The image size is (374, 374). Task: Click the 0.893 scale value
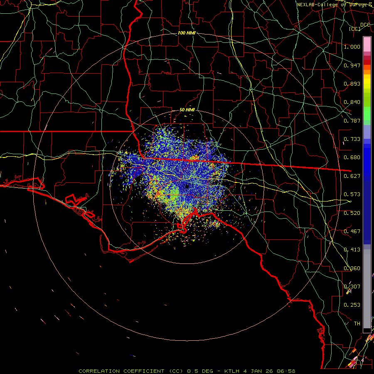click(x=352, y=84)
